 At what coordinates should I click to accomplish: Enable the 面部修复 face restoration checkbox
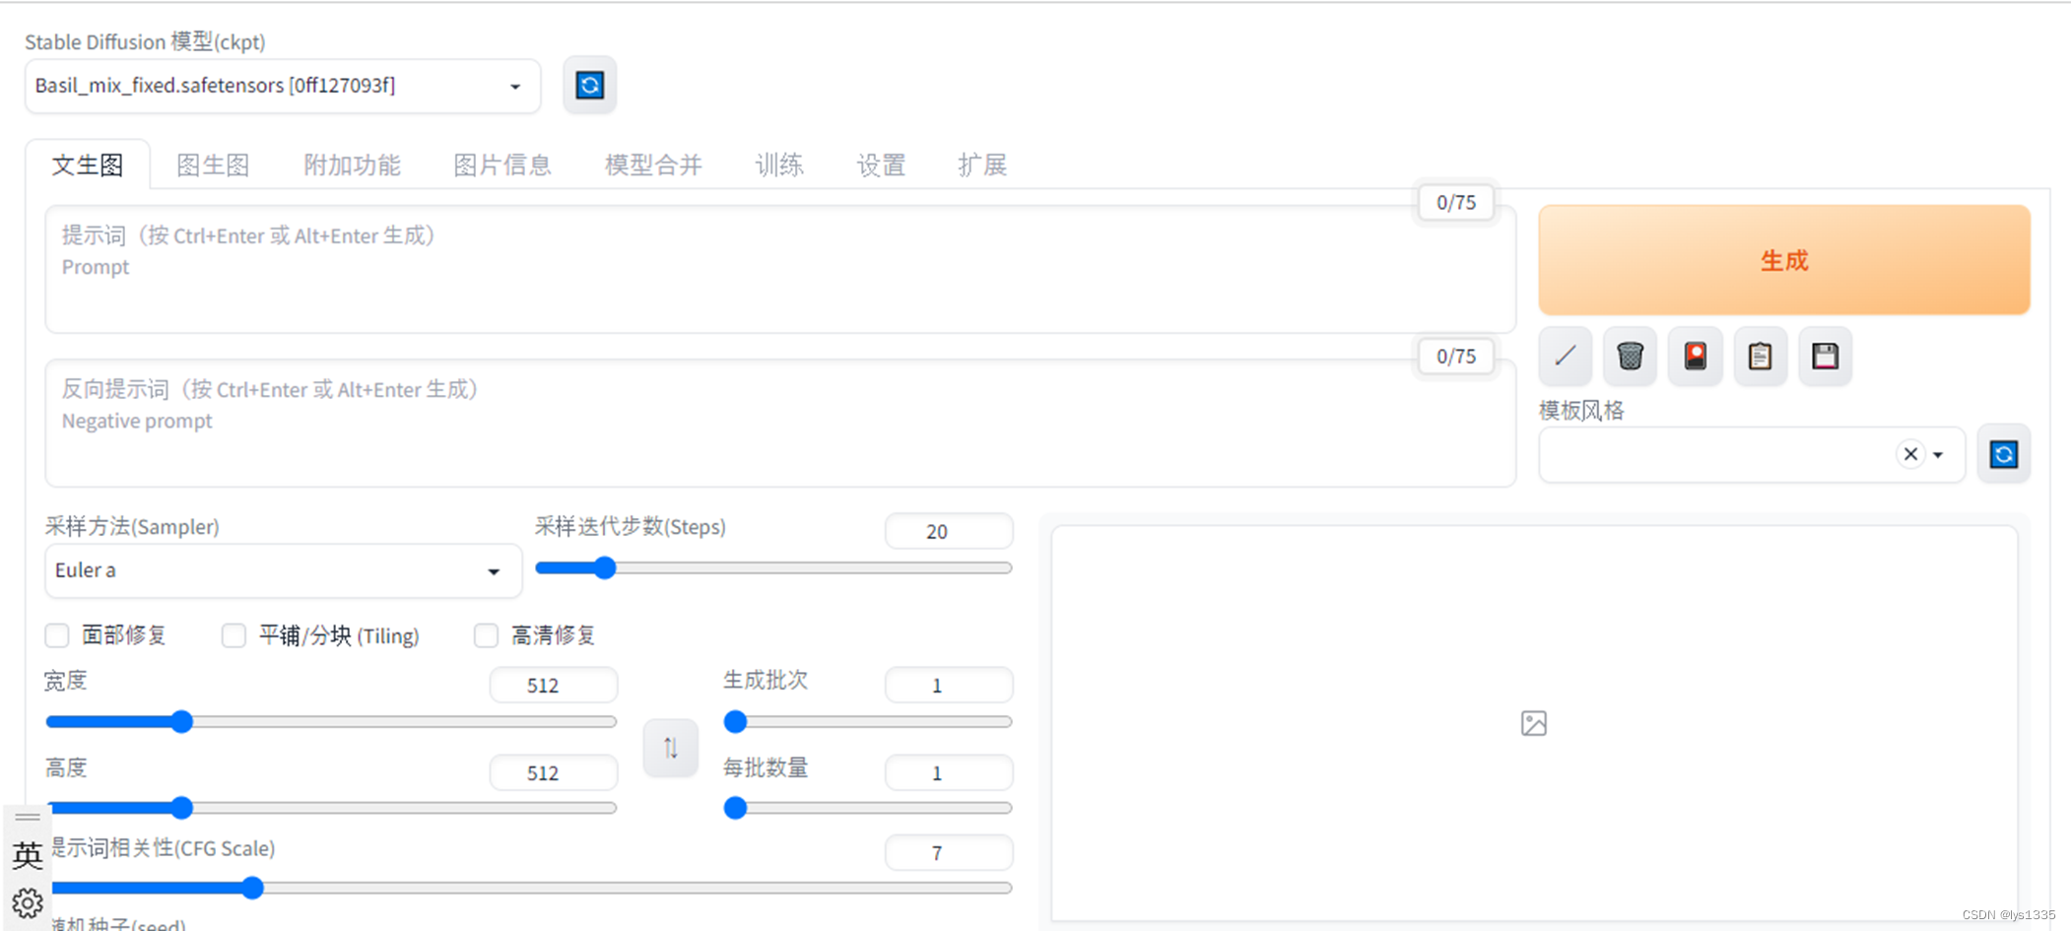57,635
